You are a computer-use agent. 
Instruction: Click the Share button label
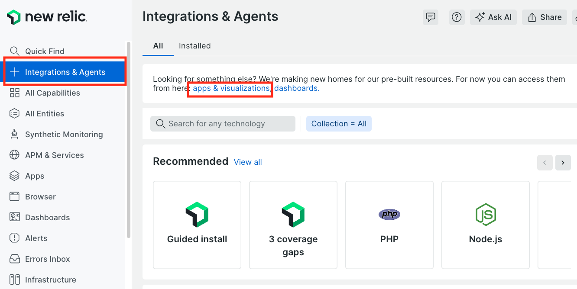(551, 17)
